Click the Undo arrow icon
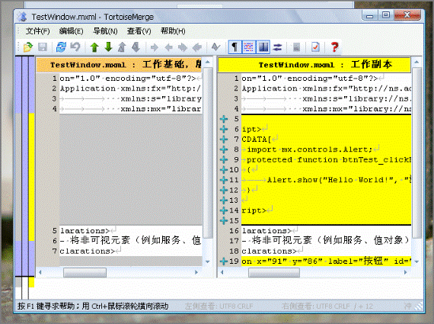434x324 pixels. pos(75,47)
